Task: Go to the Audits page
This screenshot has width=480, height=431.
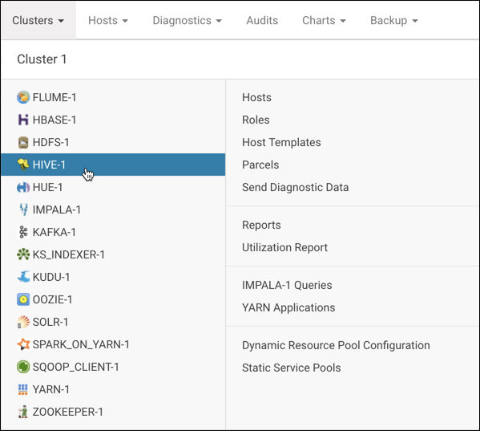Action: pyautogui.click(x=262, y=21)
